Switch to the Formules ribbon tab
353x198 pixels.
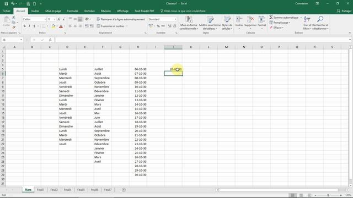click(x=72, y=11)
